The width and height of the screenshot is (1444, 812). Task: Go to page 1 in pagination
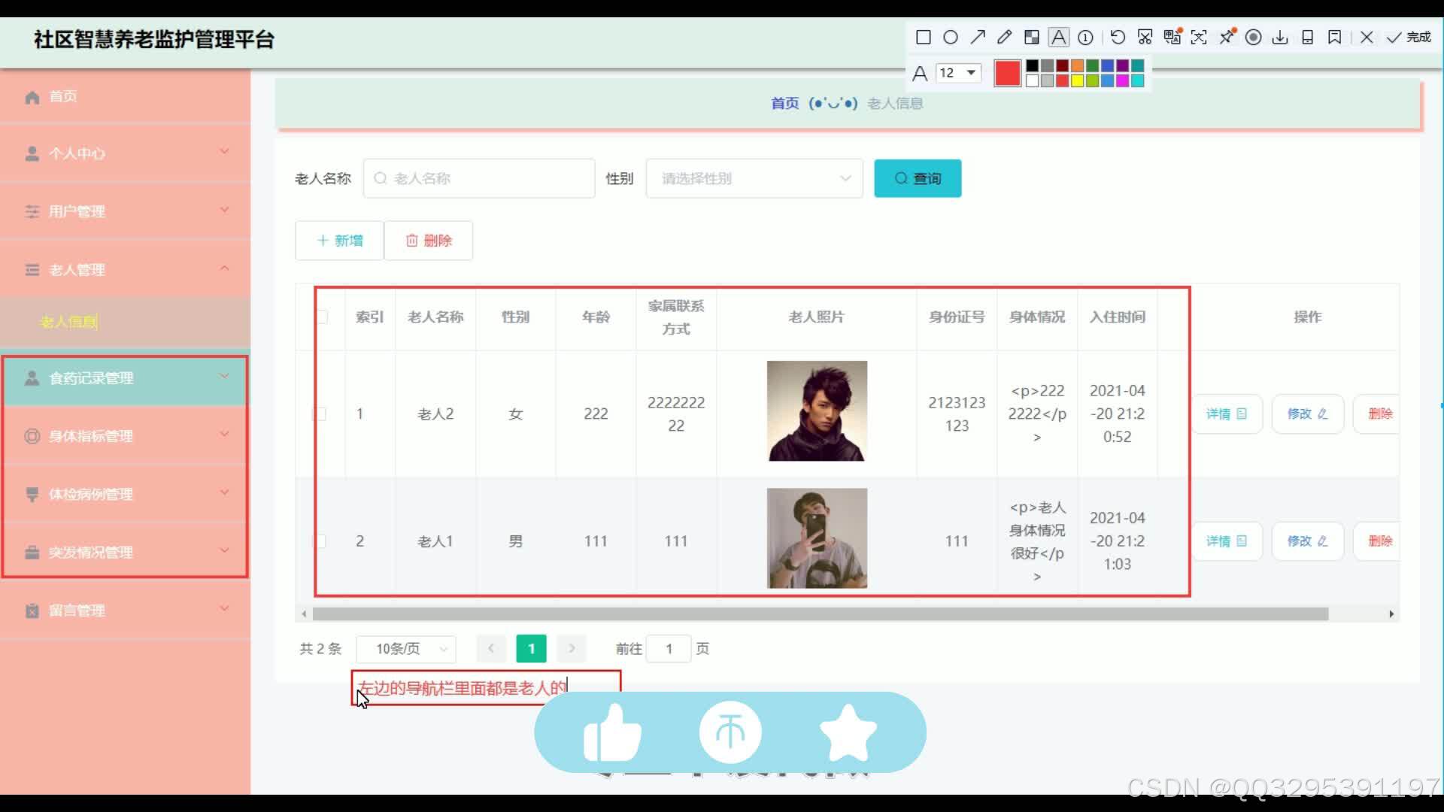tap(531, 649)
